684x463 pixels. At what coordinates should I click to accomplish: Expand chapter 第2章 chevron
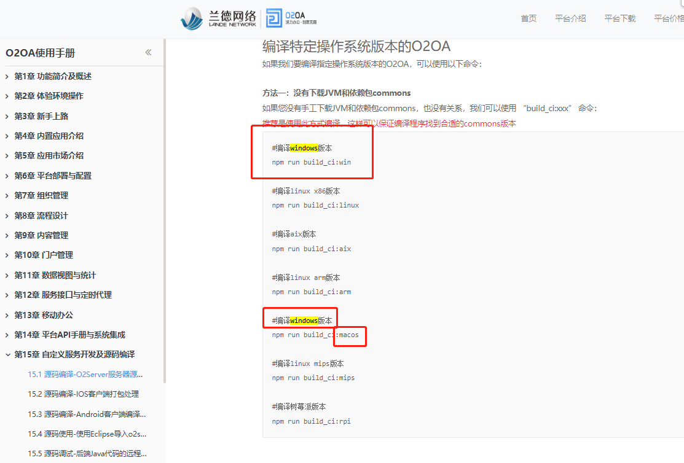[7, 96]
